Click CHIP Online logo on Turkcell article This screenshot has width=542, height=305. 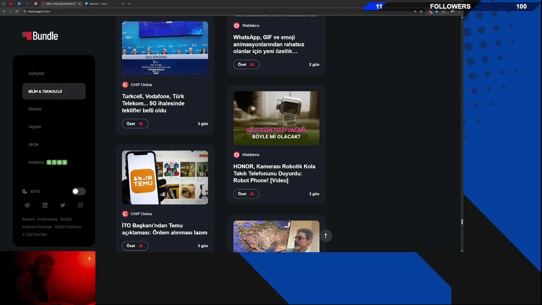point(125,85)
